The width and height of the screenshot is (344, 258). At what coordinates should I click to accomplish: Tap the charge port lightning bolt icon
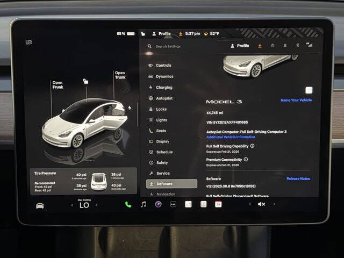tap(130, 107)
